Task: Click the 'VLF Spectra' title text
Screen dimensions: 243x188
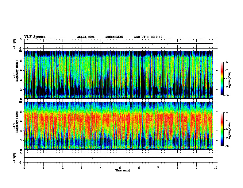Action: coord(35,37)
